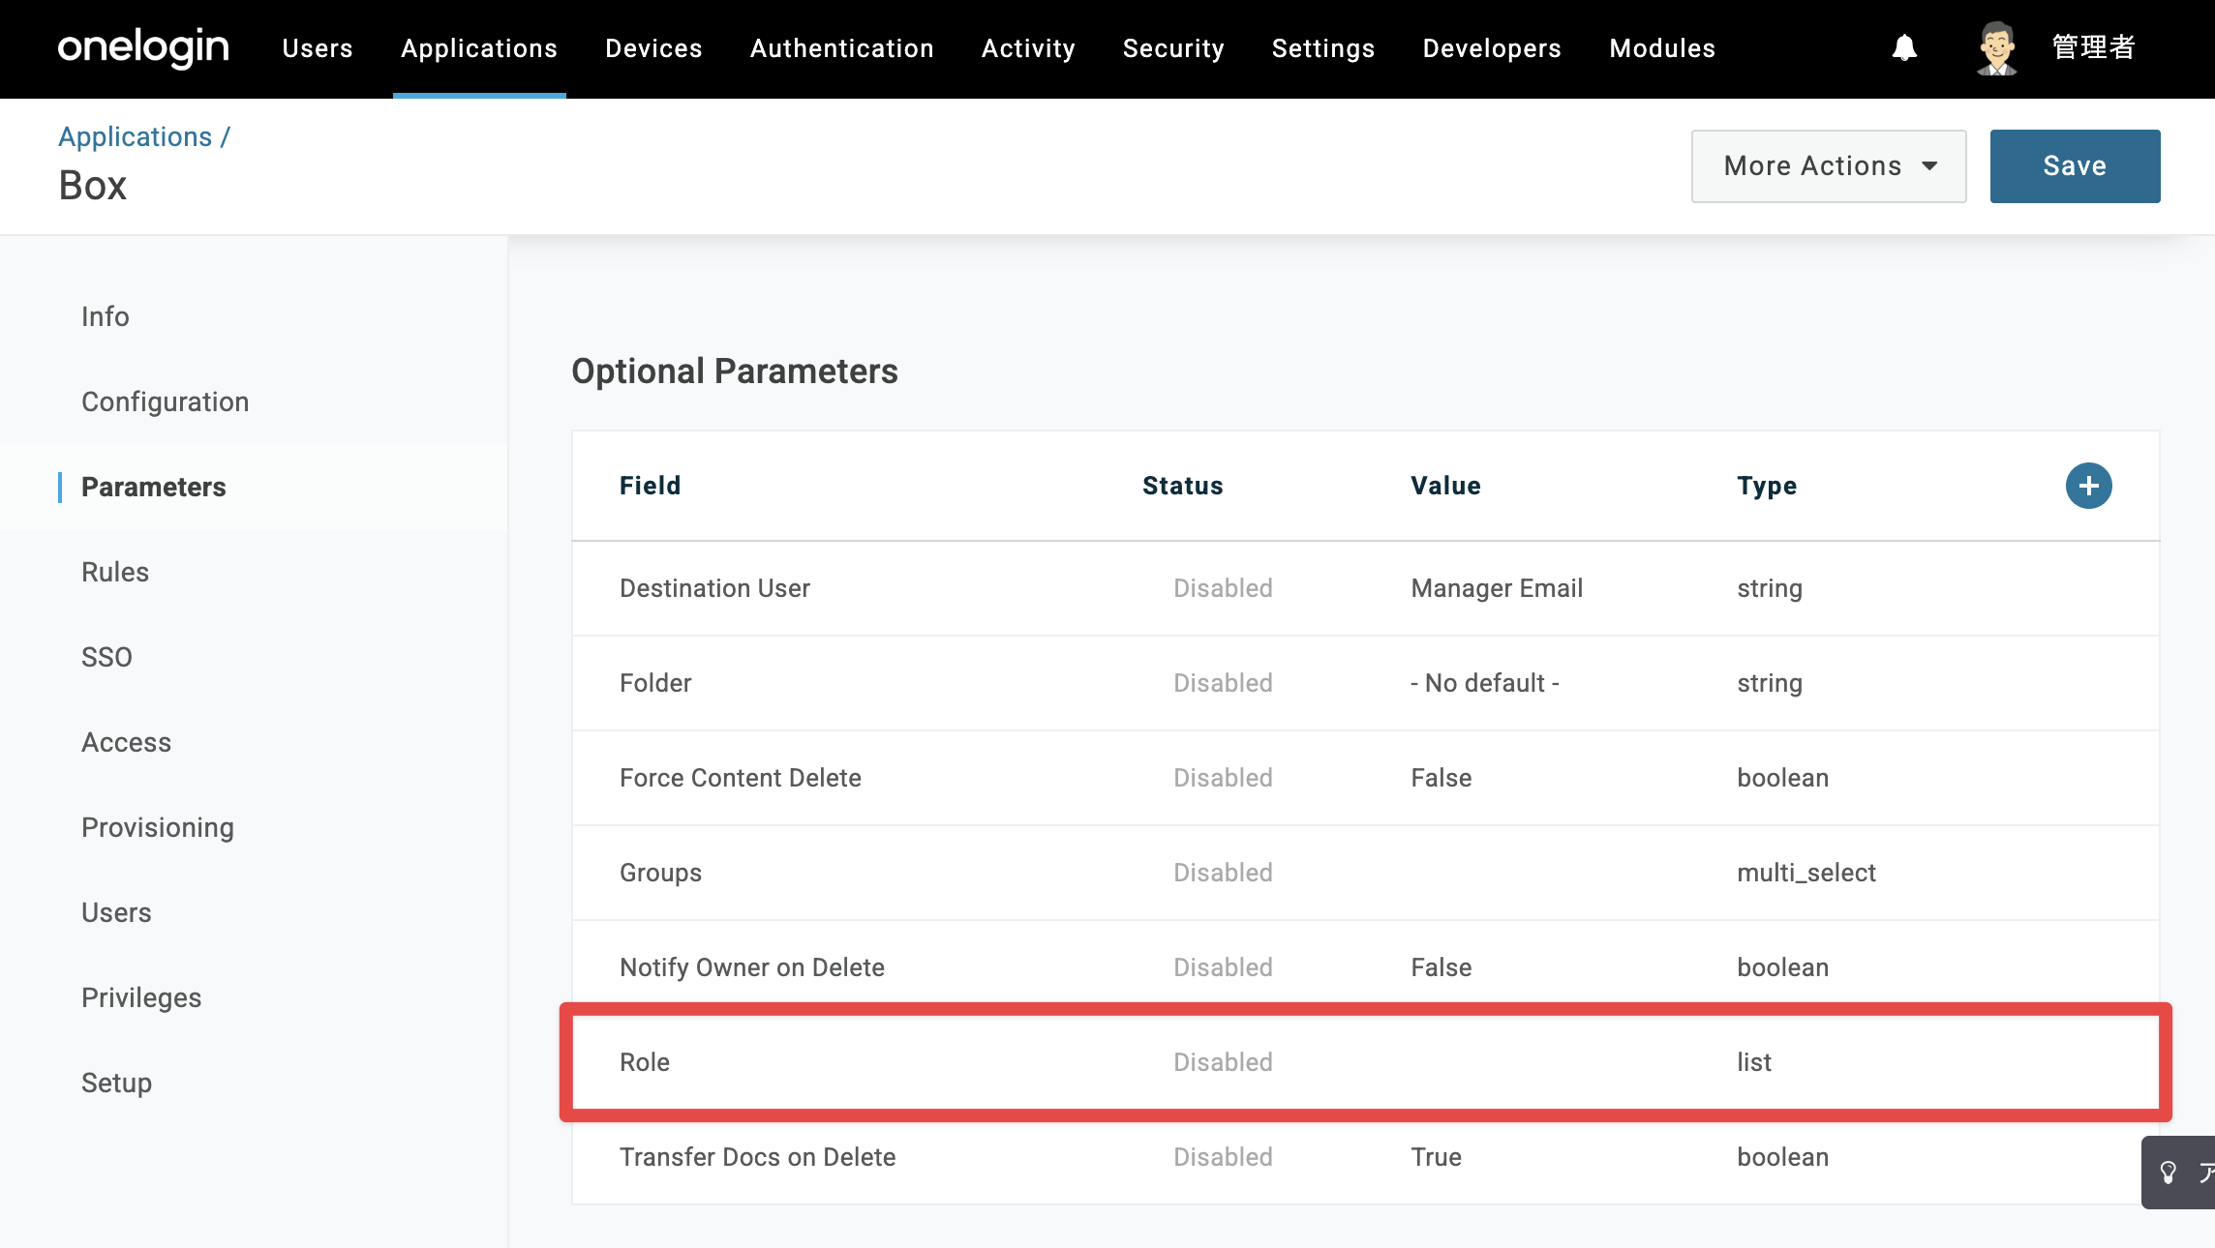Open the Users top navigation menu
Viewport: 2215px width, 1248px height.
pyautogui.click(x=318, y=48)
